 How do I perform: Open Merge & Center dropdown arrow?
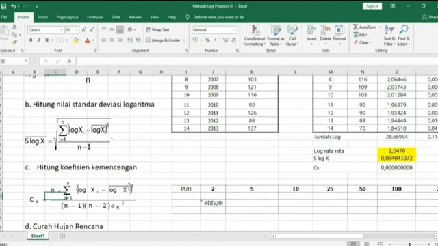[x=184, y=40]
